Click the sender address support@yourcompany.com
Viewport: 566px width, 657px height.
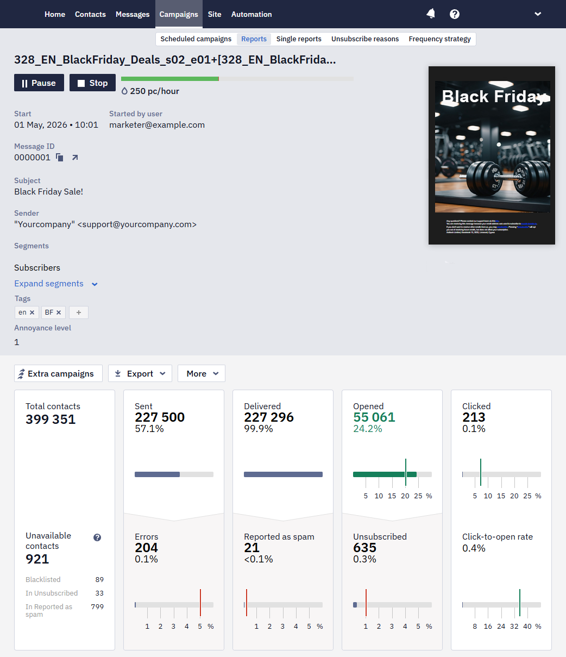137,224
